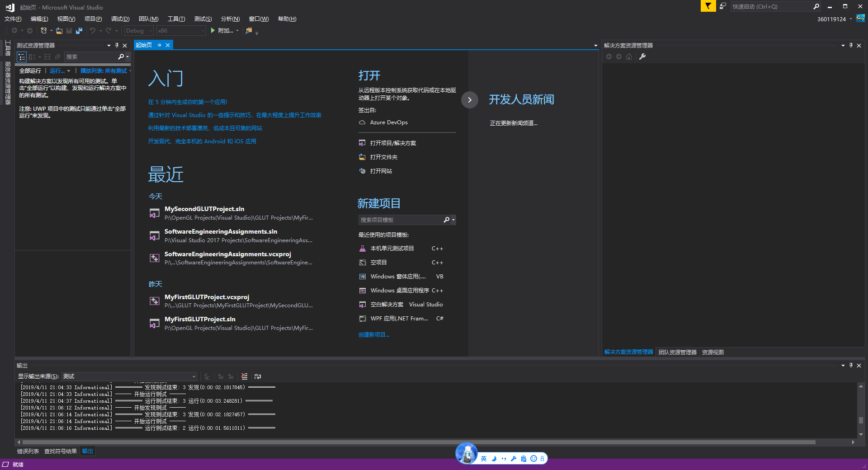Click the Output horizontal scrollbar track
The width and height of the screenshot is (868, 470).
click(419, 442)
